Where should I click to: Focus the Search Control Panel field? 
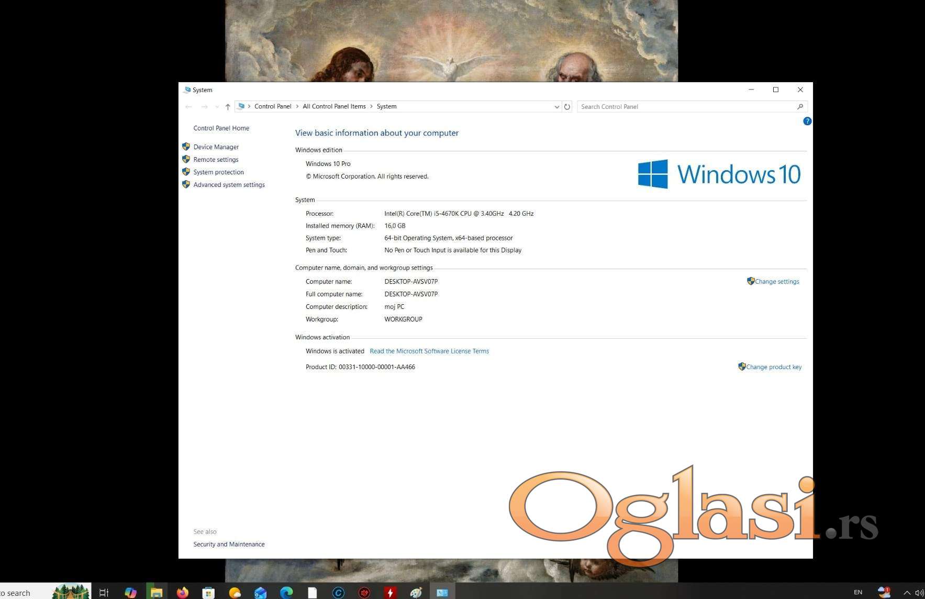[686, 107]
